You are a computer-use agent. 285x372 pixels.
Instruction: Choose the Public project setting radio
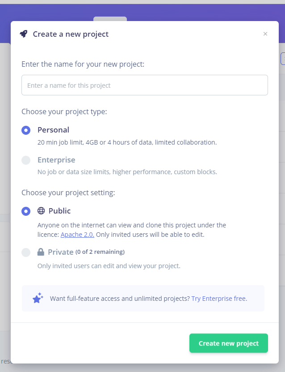26,211
